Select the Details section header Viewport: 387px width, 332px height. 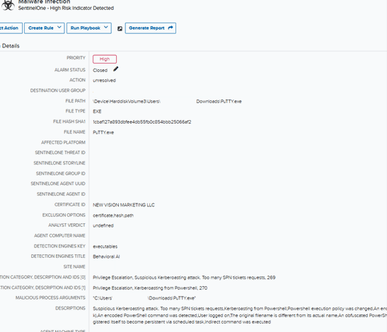(10, 46)
